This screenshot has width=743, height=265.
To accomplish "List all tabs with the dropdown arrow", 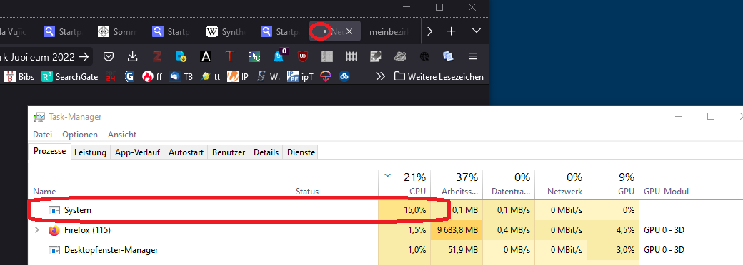I will click(x=477, y=31).
